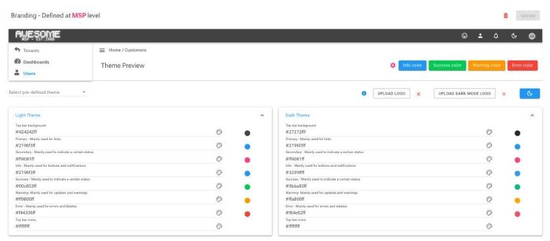Click the greyed Update button

528,16
